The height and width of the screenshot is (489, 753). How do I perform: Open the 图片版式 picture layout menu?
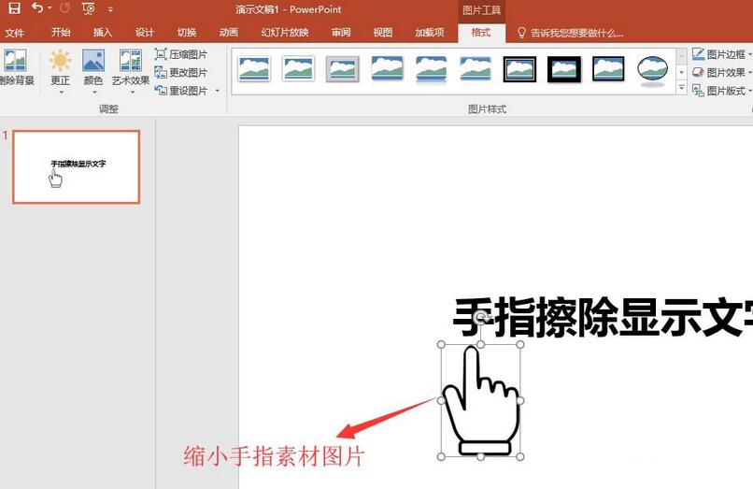[722, 91]
